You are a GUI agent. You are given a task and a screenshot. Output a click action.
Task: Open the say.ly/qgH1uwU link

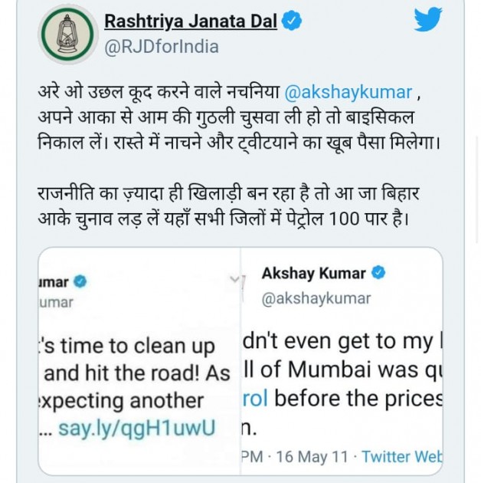[x=136, y=429]
